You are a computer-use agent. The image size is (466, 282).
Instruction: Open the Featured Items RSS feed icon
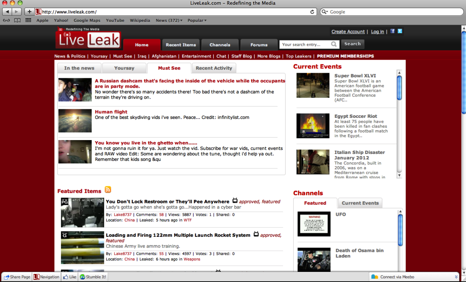pyautogui.click(x=108, y=190)
